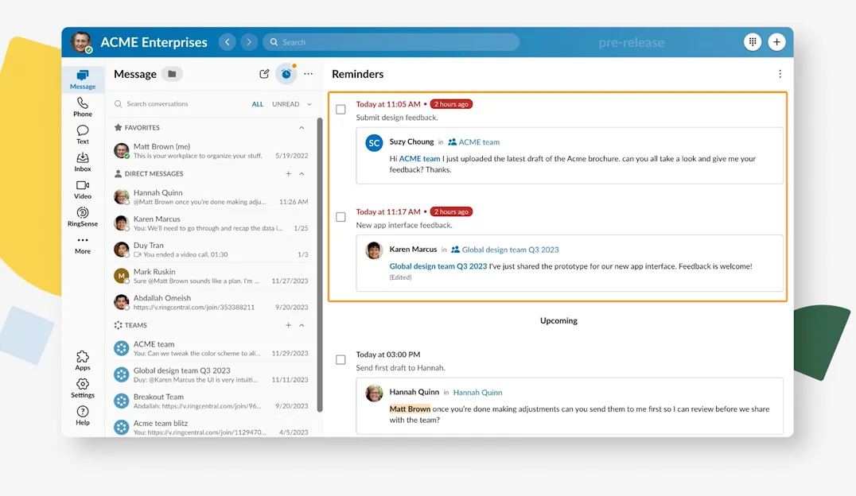856x496 pixels.
Task: Collapse the Favorites section
Action: coord(302,128)
